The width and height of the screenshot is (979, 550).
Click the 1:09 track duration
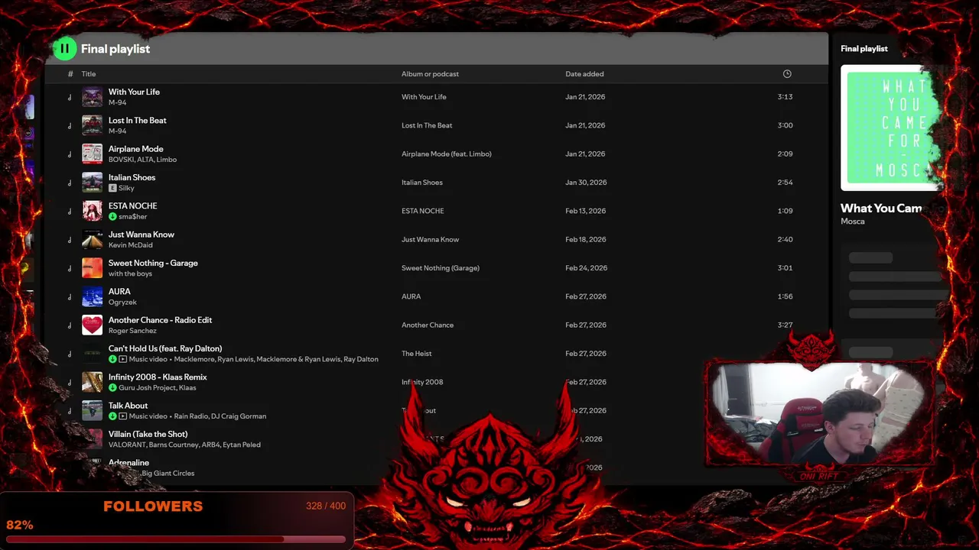(785, 211)
